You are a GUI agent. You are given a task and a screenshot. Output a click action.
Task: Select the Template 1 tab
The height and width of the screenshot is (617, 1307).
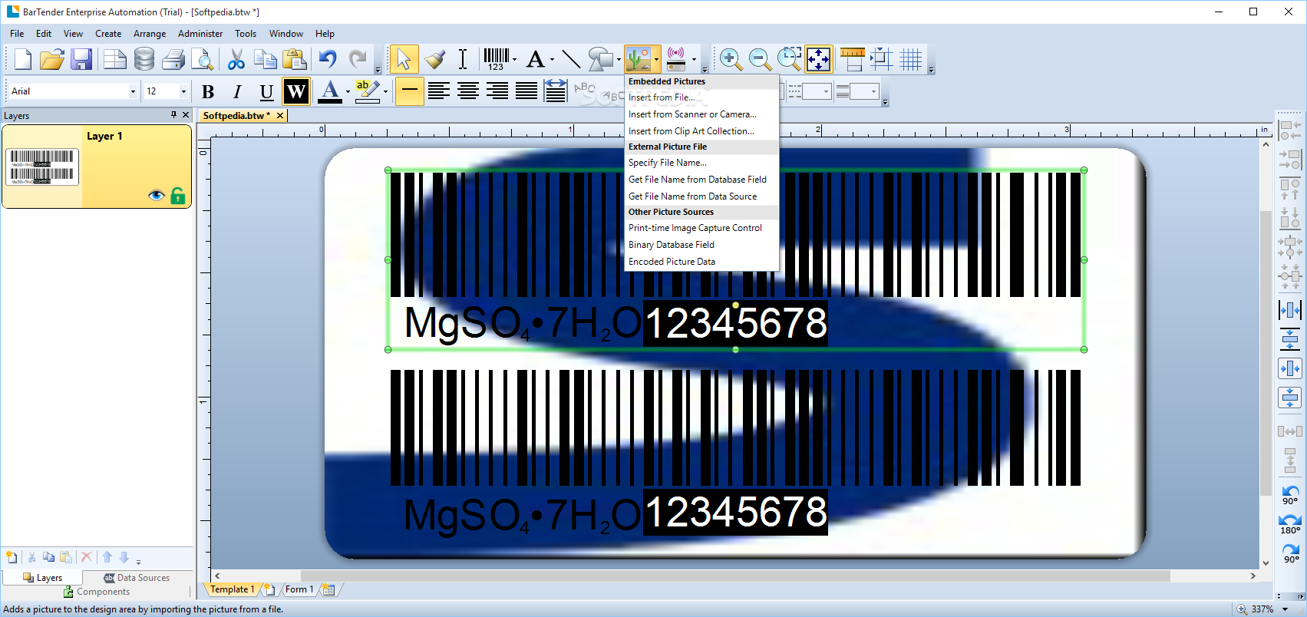[x=231, y=589]
